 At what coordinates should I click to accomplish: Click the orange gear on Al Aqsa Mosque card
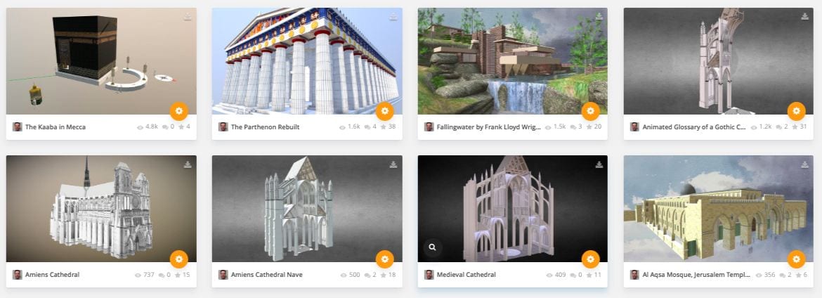[x=796, y=259]
